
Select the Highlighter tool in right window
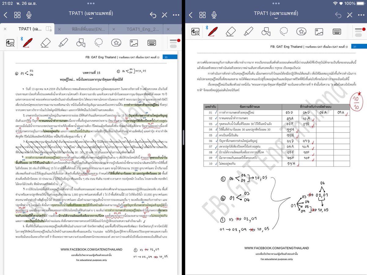tap(248, 31)
